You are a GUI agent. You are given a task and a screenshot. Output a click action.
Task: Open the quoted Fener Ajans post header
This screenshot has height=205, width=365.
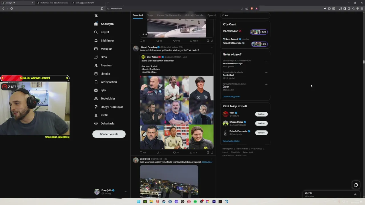(x=164, y=57)
